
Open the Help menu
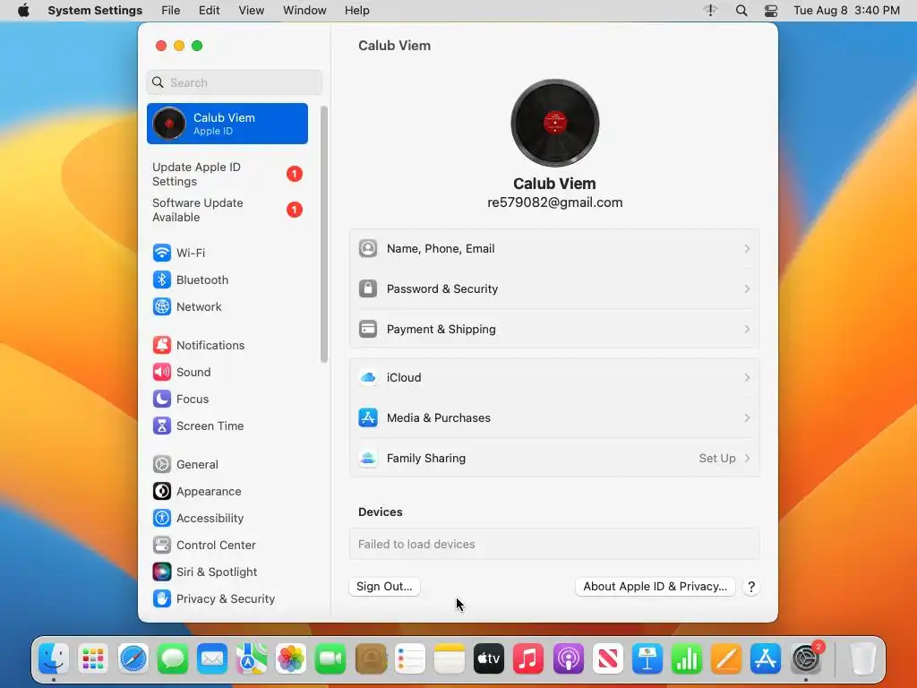(x=356, y=11)
